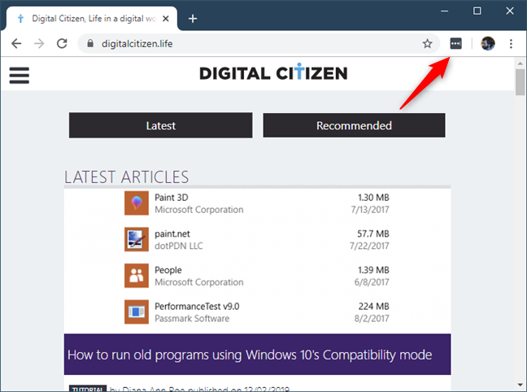The width and height of the screenshot is (527, 392).
Task: Bookmark this page with the star
Action: pyautogui.click(x=427, y=43)
